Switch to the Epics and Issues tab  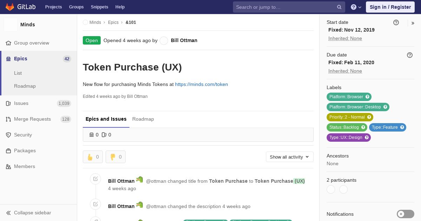click(106, 119)
